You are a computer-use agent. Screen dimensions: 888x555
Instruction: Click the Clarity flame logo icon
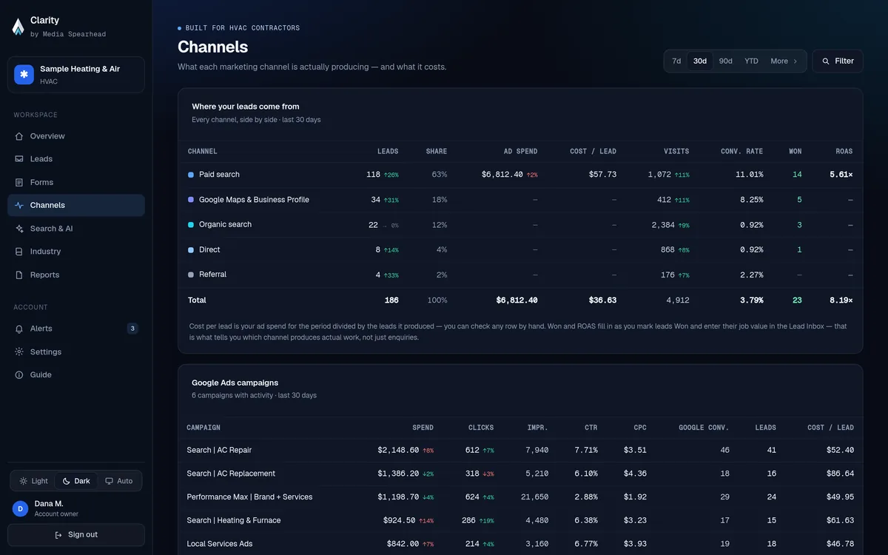18,27
